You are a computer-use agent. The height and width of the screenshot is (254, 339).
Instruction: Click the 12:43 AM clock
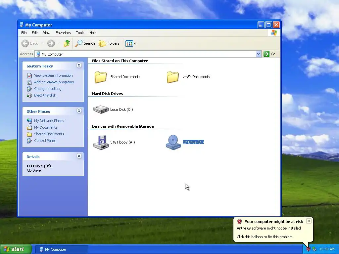click(x=327, y=249)
